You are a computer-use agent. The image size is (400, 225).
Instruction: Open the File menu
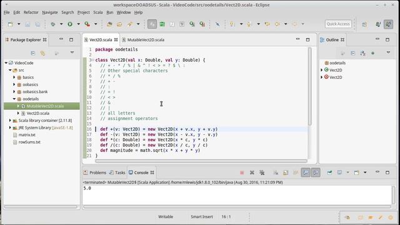pyautogui.click(x=7, y=12)
